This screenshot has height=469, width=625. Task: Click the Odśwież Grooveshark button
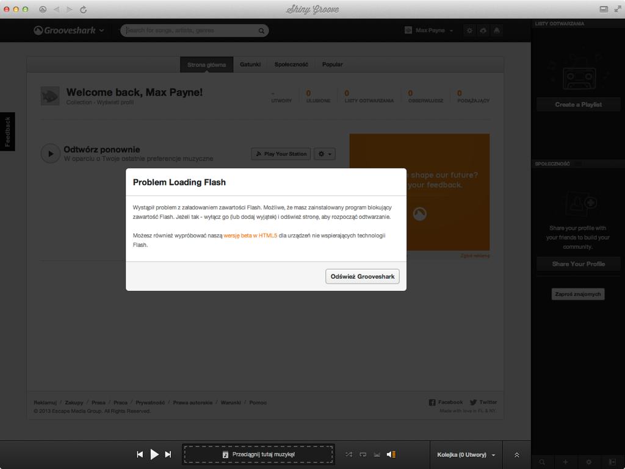tap(362, 276)
